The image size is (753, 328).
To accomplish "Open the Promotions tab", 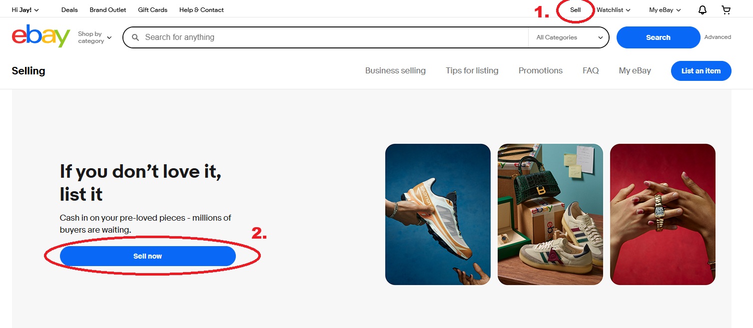I will point(541,71).
